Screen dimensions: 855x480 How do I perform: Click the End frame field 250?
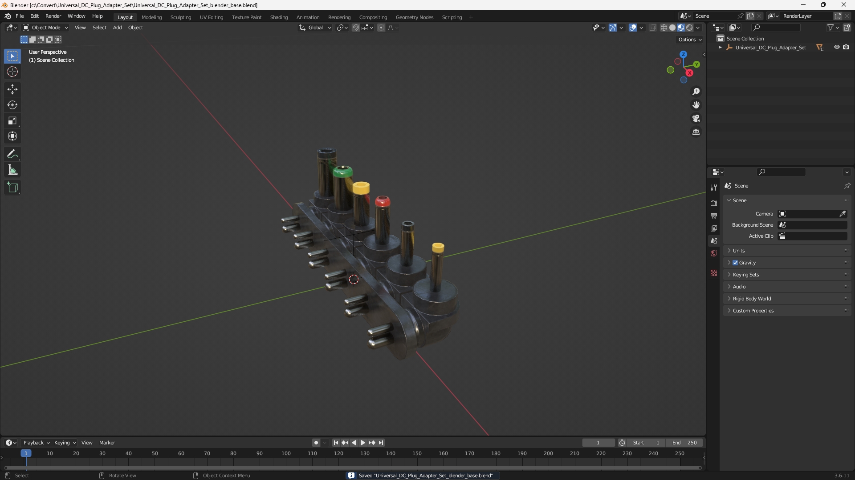click(x=684, y=443)
